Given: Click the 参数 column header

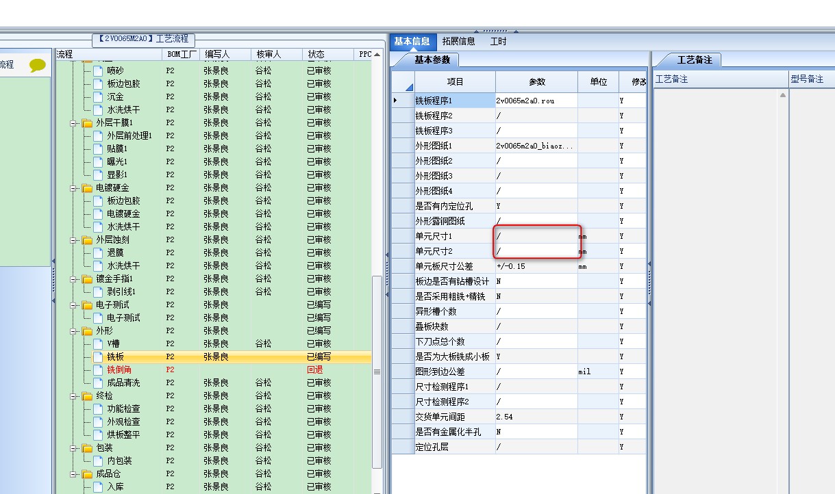Looking at the screenshot, I should pos(537,81).
